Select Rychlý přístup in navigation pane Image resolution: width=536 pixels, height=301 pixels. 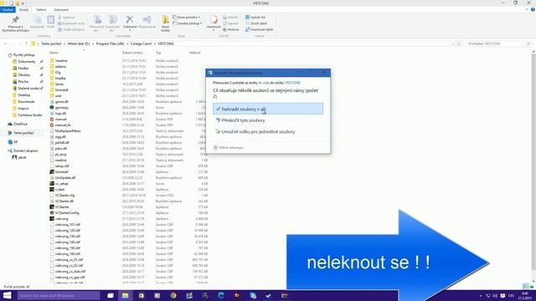point(24,55)
